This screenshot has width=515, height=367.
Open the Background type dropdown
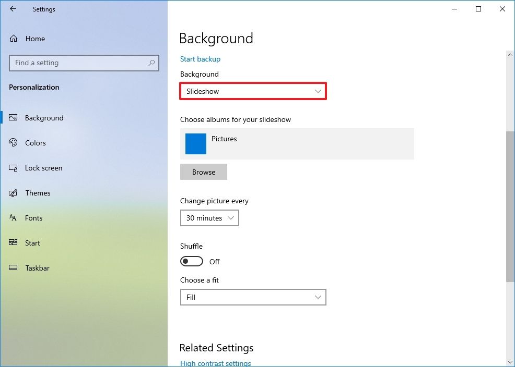[253, 91]
